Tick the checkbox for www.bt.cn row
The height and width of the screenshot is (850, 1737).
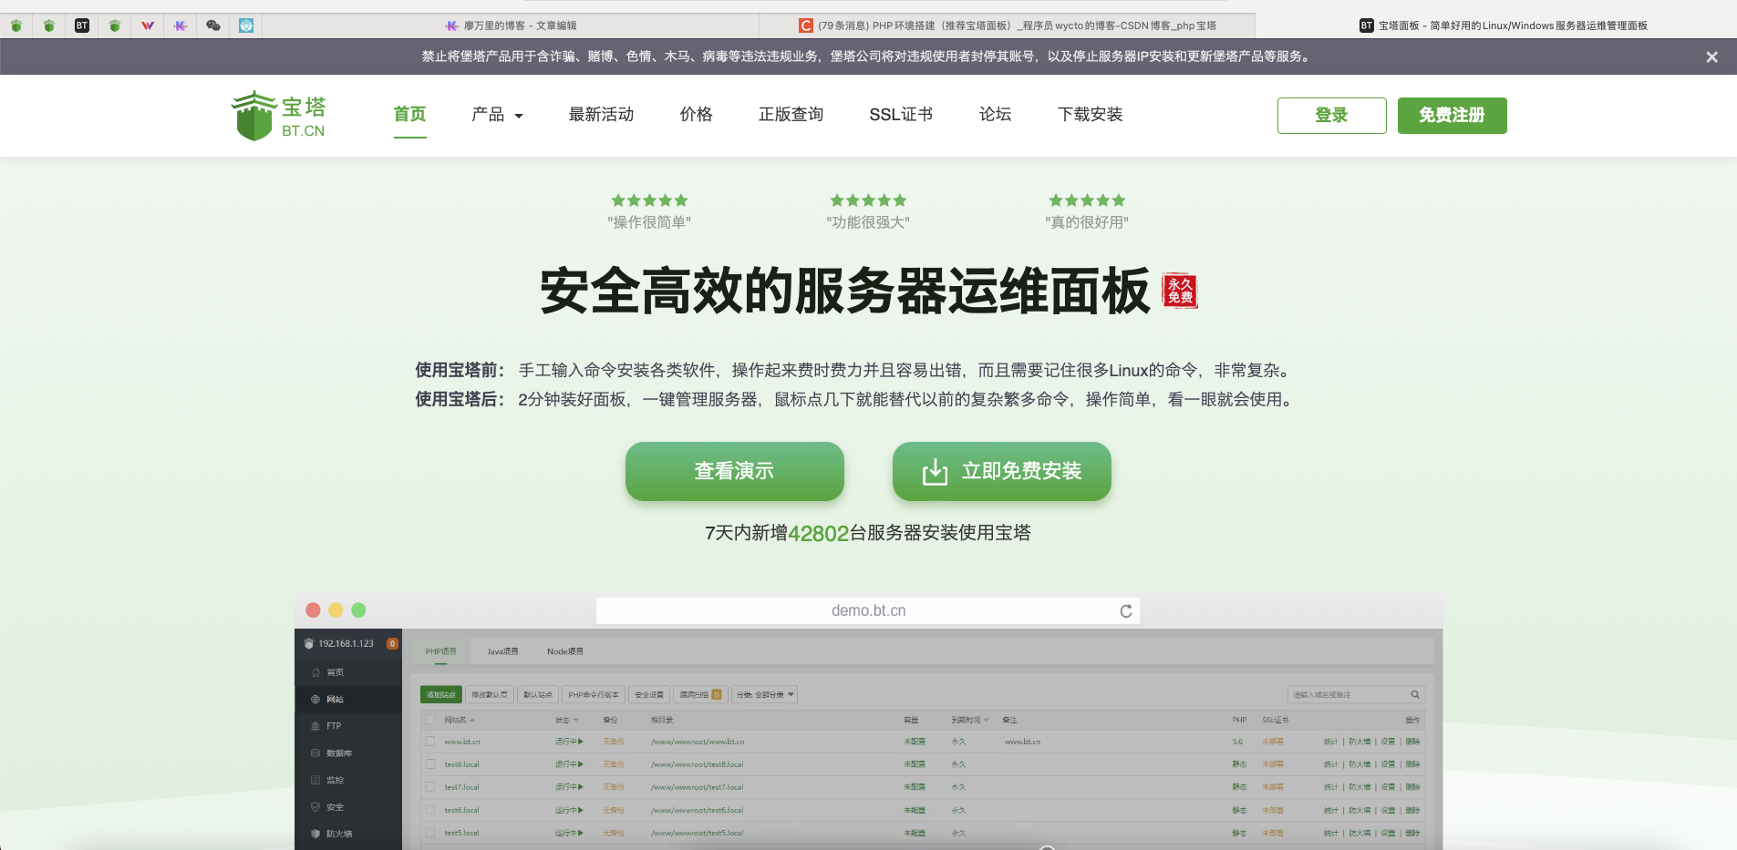pyautogui.click(x=430, y=742)
